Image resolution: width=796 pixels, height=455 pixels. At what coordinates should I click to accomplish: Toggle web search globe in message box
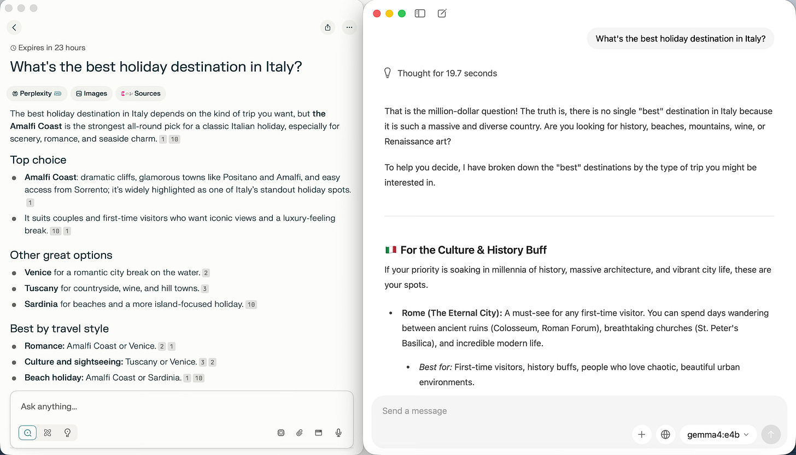point(665,434)
